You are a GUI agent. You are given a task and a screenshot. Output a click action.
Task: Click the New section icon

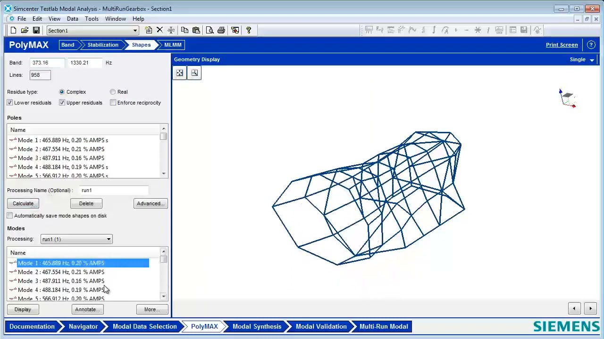tap(149, 30)
